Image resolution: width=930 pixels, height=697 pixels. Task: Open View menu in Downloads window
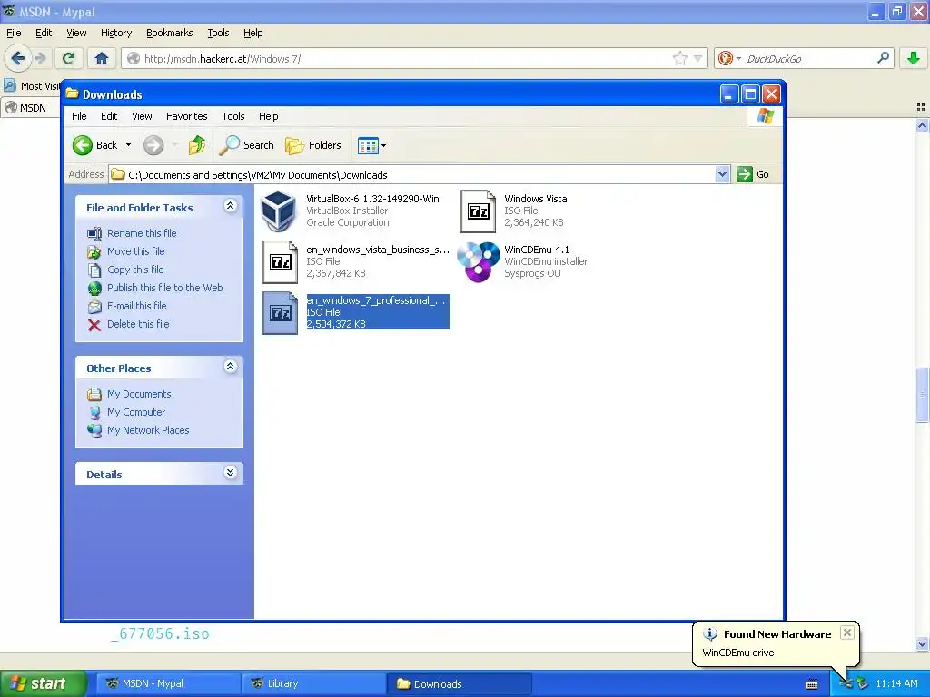coord(142,116)
